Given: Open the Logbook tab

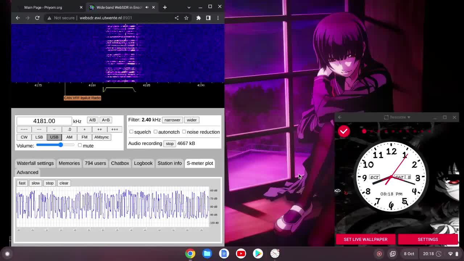Looking at the screenshot, I should tap(143, 163).
